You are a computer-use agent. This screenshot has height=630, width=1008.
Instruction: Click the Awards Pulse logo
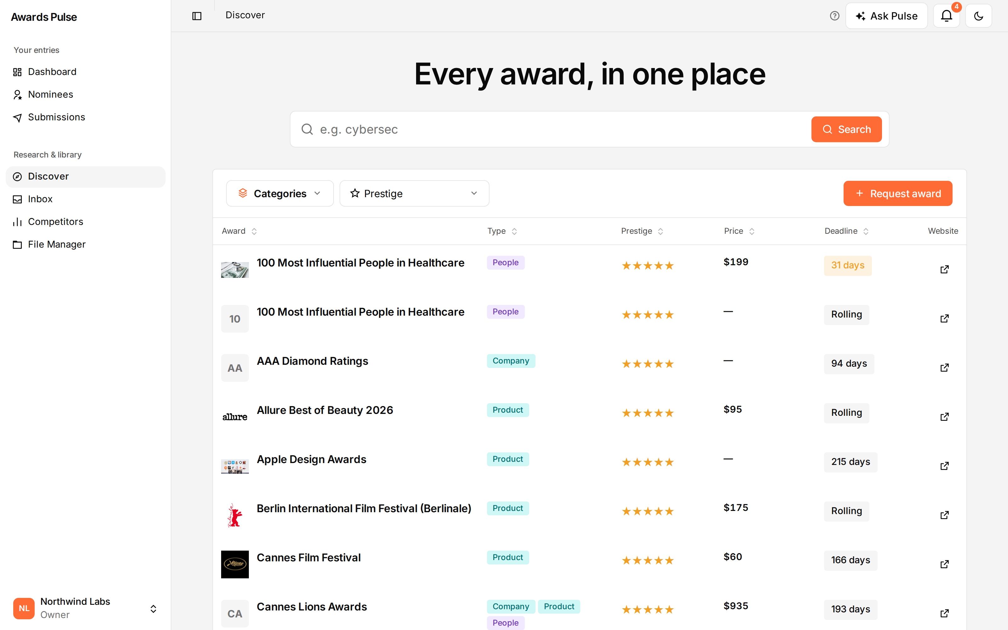44,17
